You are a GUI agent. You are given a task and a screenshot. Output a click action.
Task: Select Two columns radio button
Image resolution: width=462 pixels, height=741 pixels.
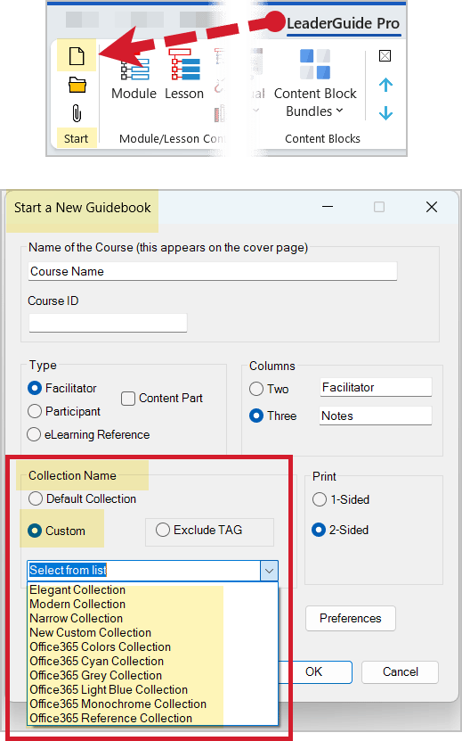pyautogui.click(x=256, y=389)
